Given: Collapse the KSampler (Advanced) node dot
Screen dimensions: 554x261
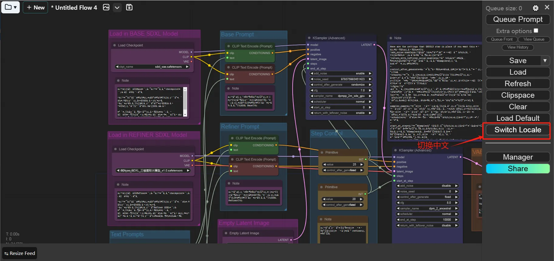Looking at the screenshot, I should click(x=309, y=38).
